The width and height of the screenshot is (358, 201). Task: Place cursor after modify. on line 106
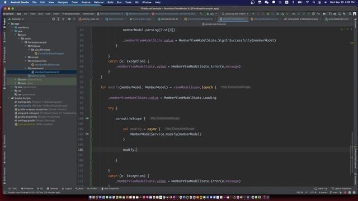(136, 150)
